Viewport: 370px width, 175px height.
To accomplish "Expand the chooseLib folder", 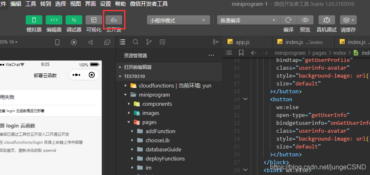I will [x=169, y=141].
